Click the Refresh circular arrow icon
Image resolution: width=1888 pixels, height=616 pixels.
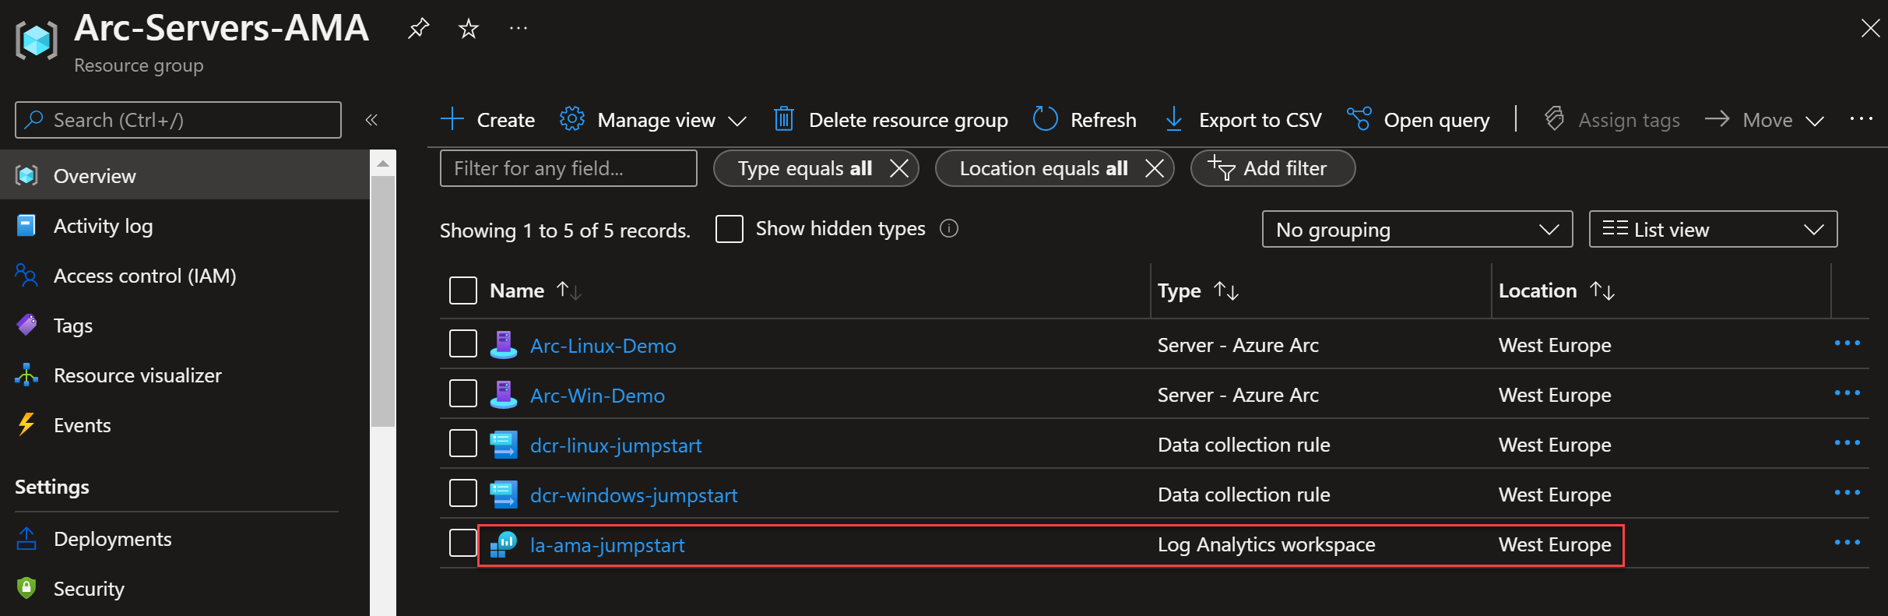click(1045, 119)
